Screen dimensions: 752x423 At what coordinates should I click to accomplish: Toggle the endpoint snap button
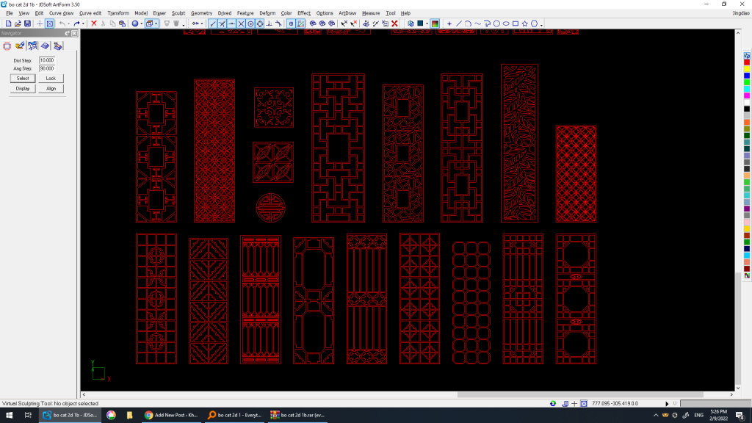click(213, 23)
